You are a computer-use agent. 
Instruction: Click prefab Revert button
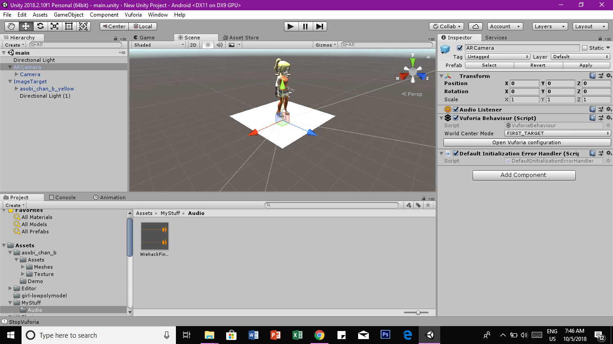538,65
